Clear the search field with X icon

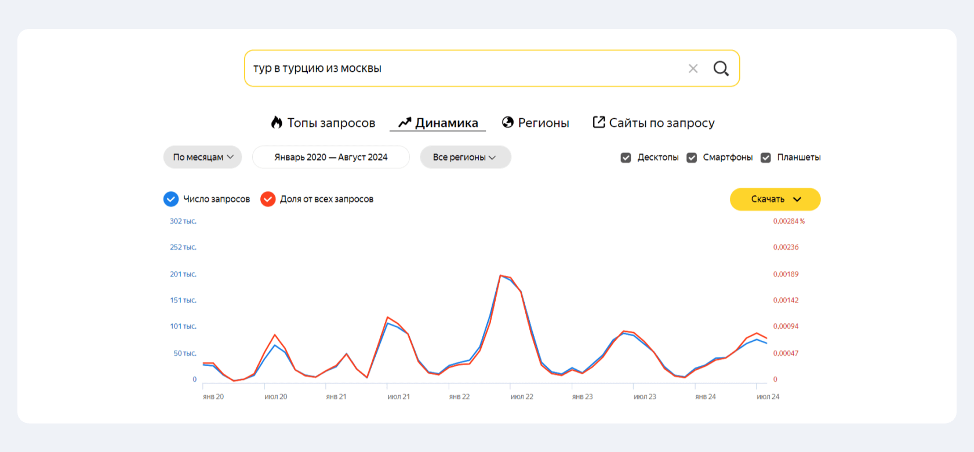(693, 68)
